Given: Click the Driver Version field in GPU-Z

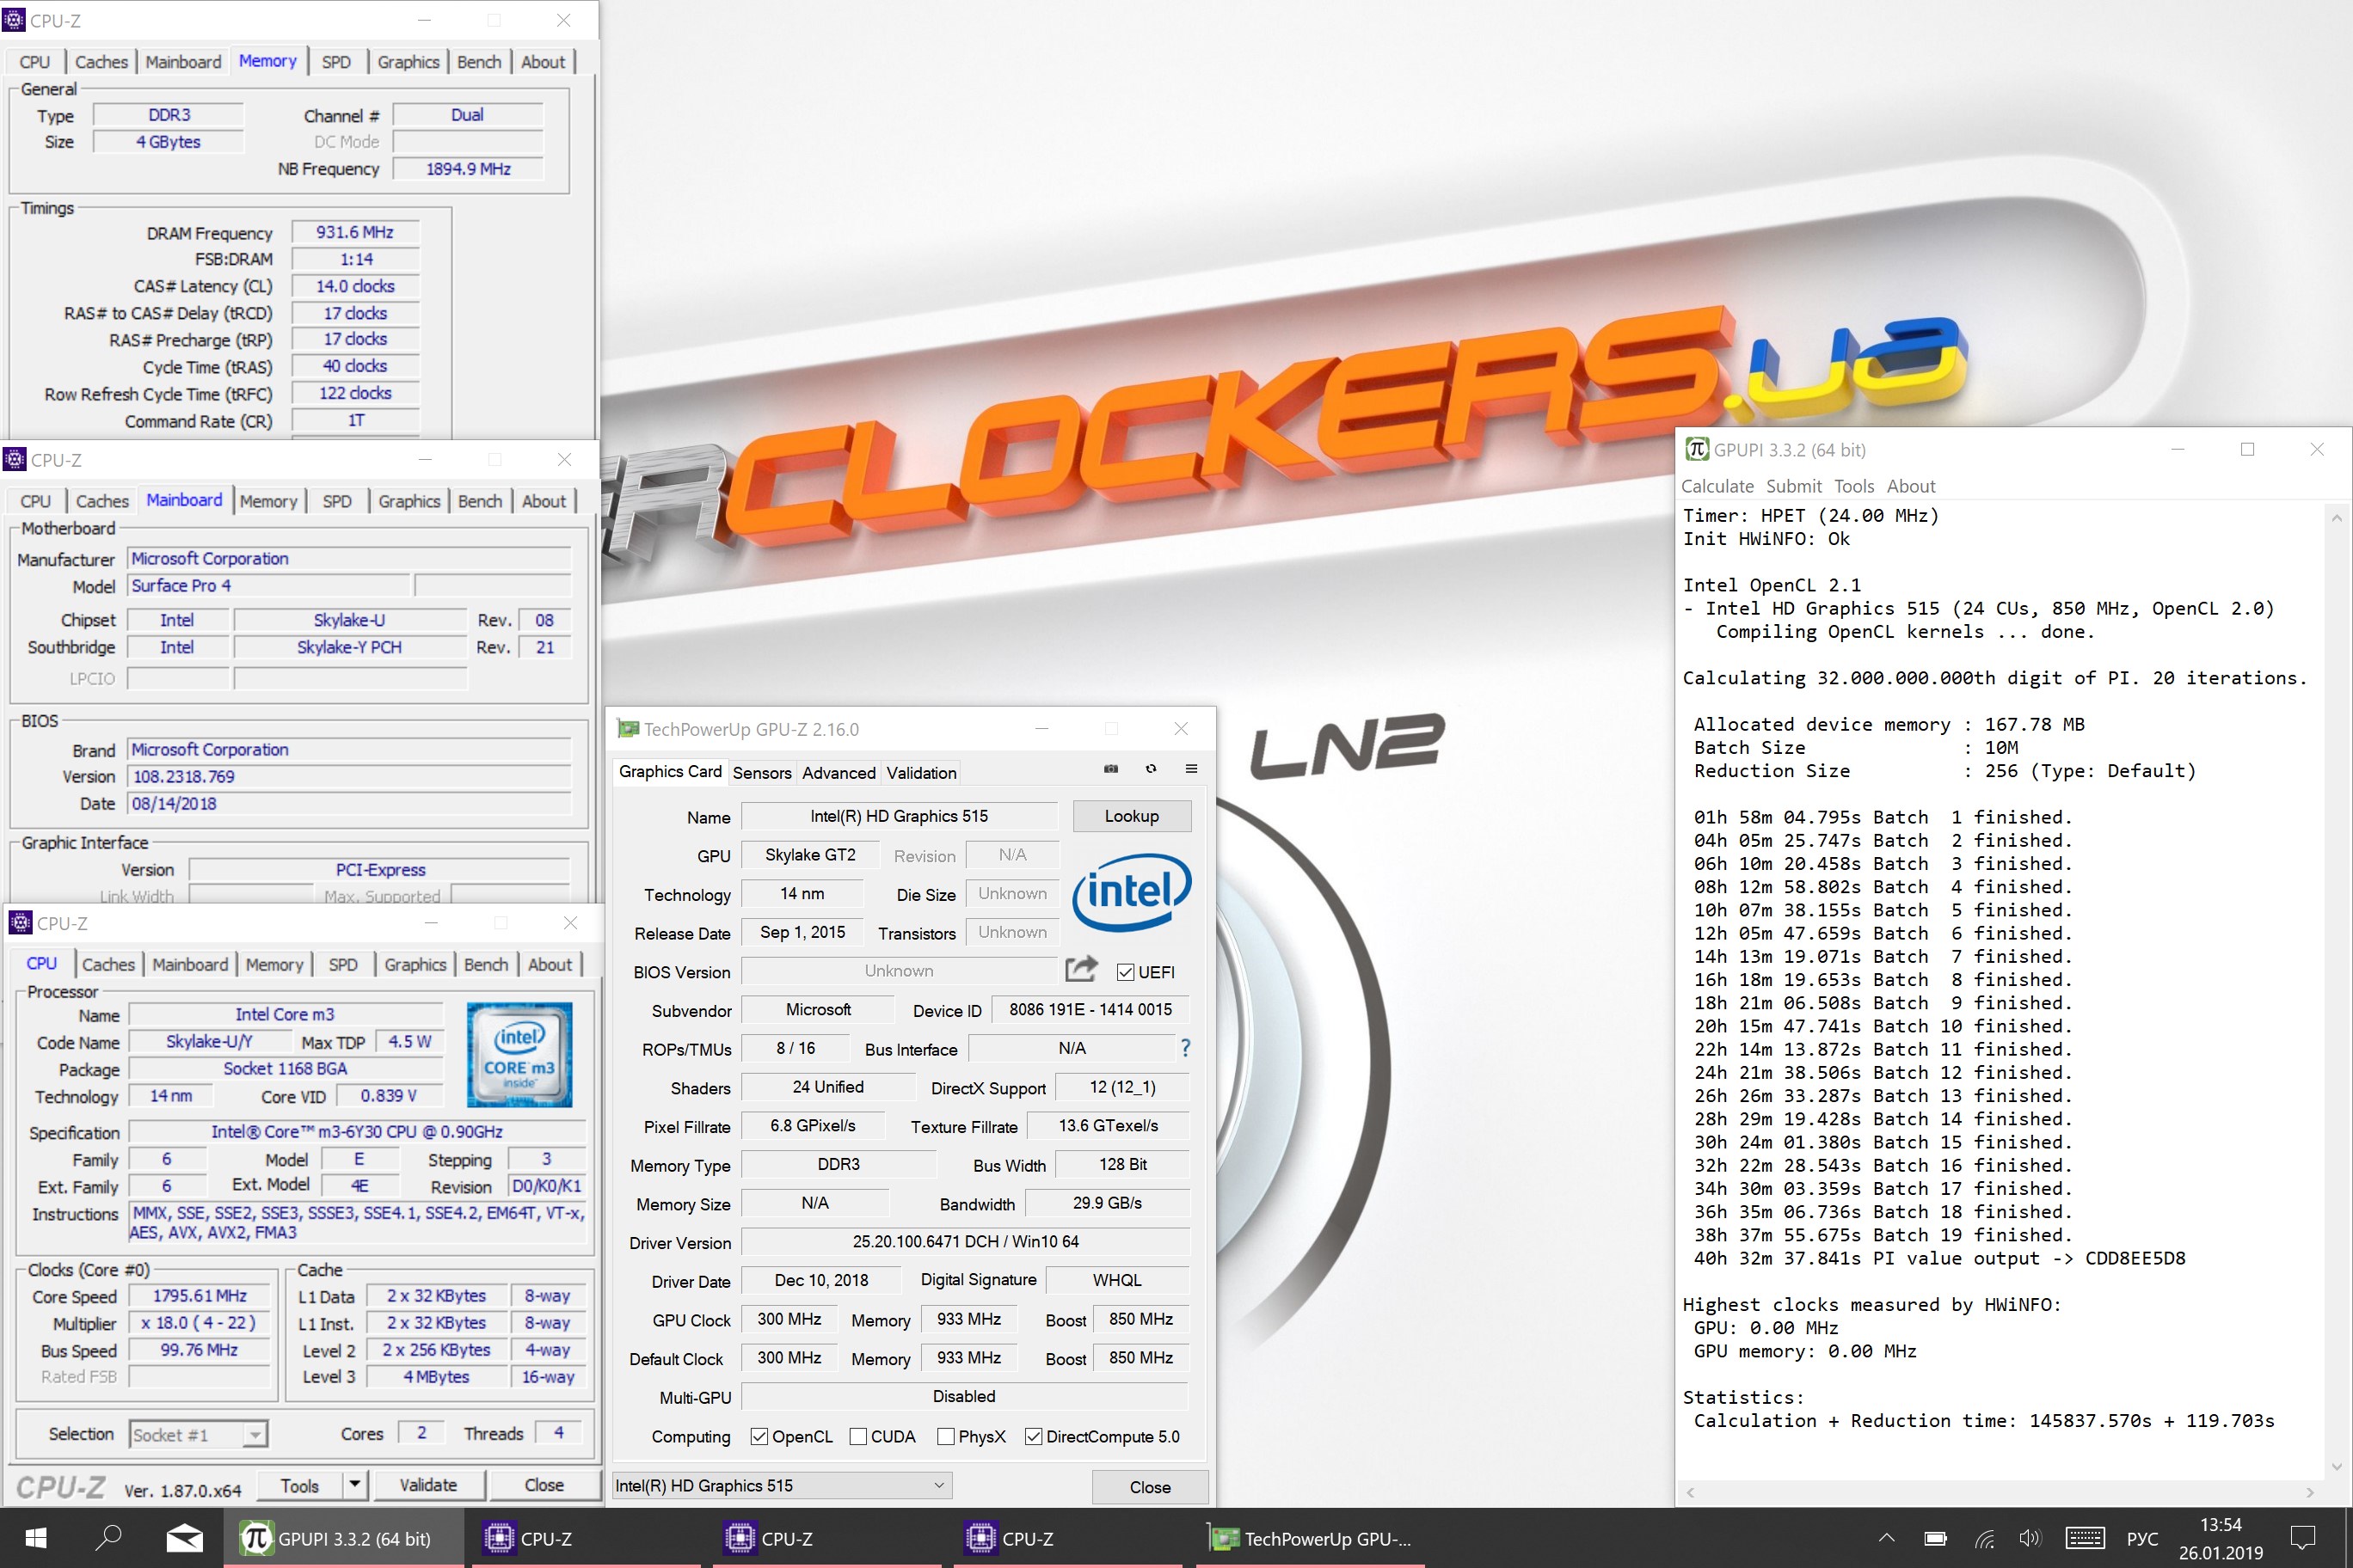Looking at the screenshot, I should [966, 1241].
